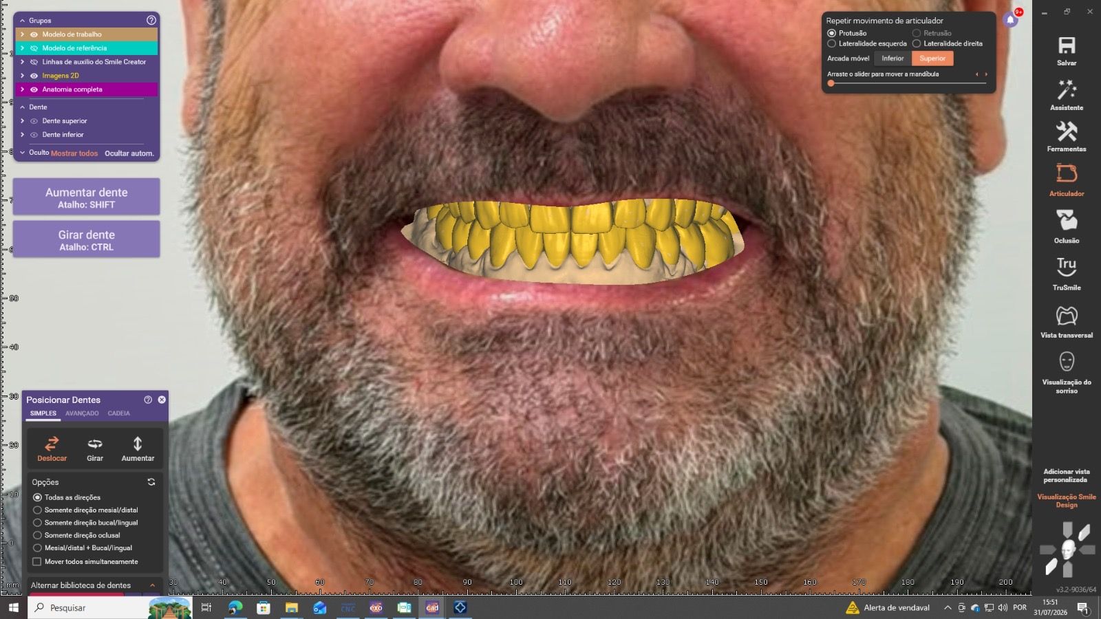Reset Opções with the refresh icon
The image size is (1101, 619).
151,482
